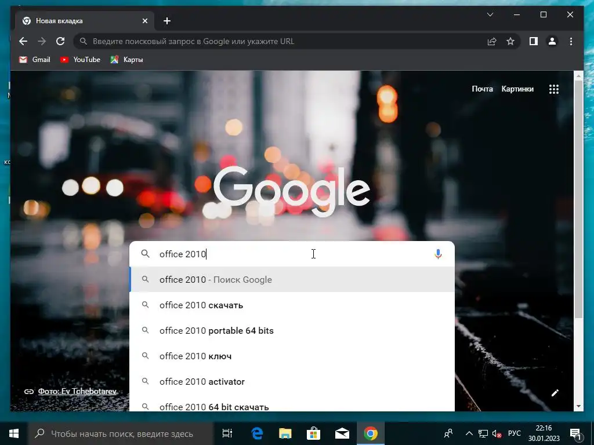Click the page scrollbar up arrow
This screenshot has height=445, width=594.
tap(578, 76)
